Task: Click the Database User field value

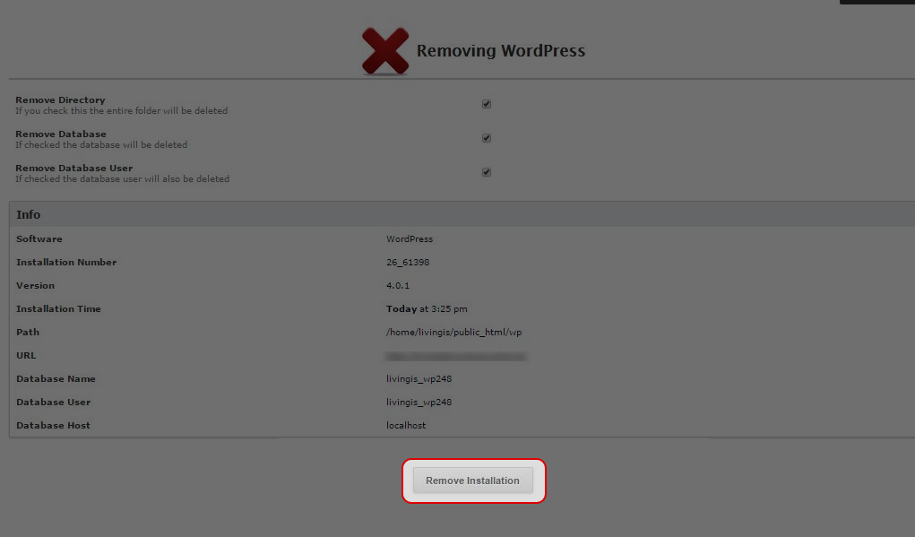Action: 419,402
